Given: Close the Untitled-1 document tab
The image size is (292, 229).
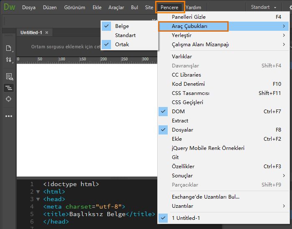Looking at the screenshot, I should tap(47, 32).
